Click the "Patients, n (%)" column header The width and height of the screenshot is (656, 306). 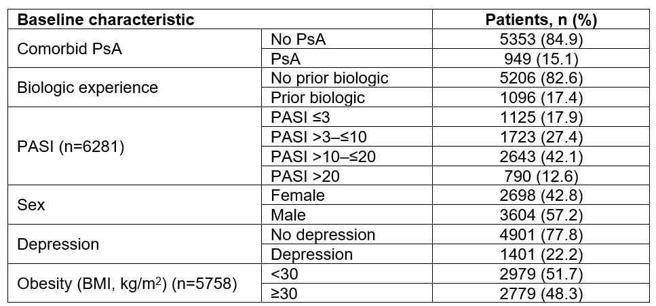pyautogui.click(x=541, y=20)
